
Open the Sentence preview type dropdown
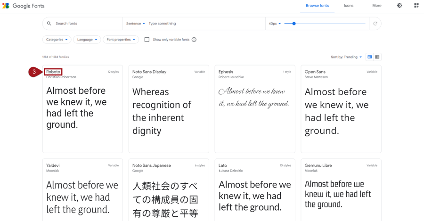tap(135, 24)
